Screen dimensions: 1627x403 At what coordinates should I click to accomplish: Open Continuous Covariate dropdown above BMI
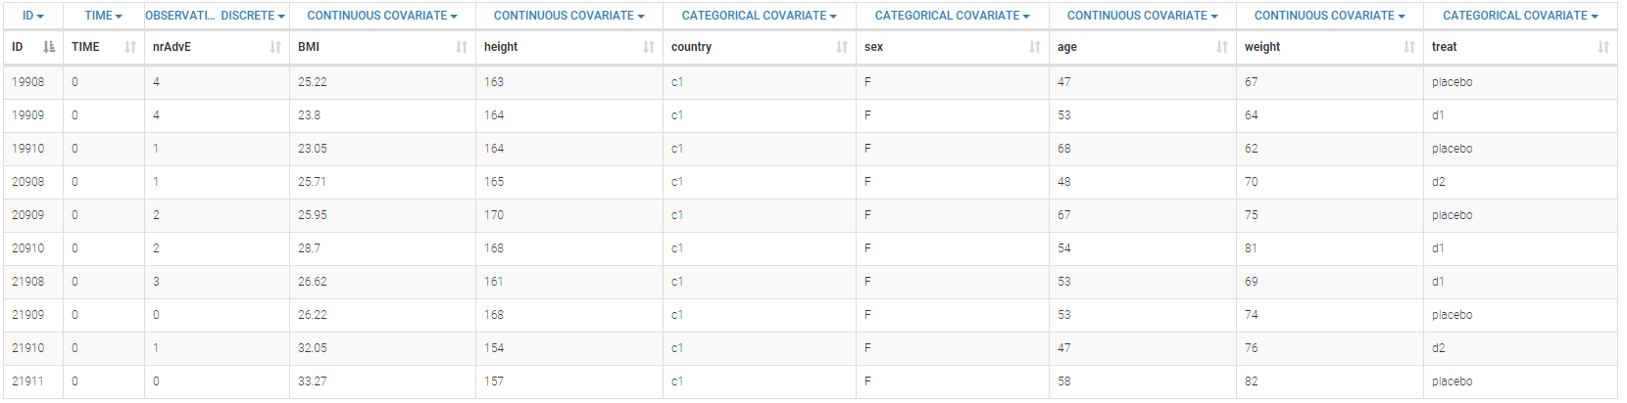pos(382,16)
